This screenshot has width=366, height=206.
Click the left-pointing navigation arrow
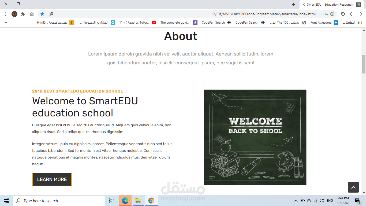(x=352, y=14)
